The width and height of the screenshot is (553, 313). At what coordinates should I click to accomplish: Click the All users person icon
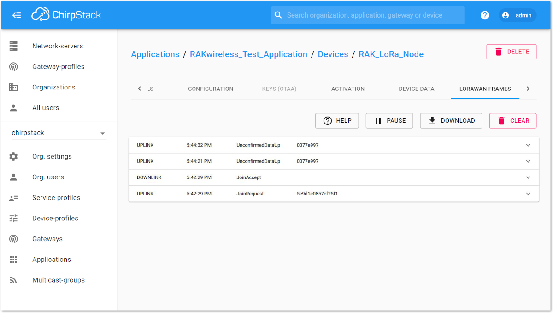pos(13,108)
